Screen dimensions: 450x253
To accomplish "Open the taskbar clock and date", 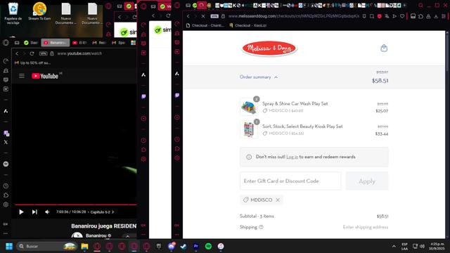I will click(437, 246).
